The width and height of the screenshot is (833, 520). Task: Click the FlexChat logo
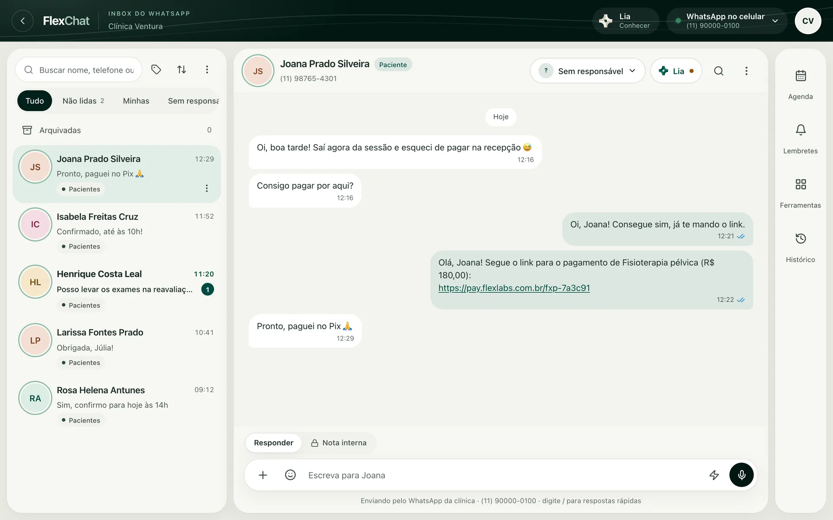coord(66,21)
